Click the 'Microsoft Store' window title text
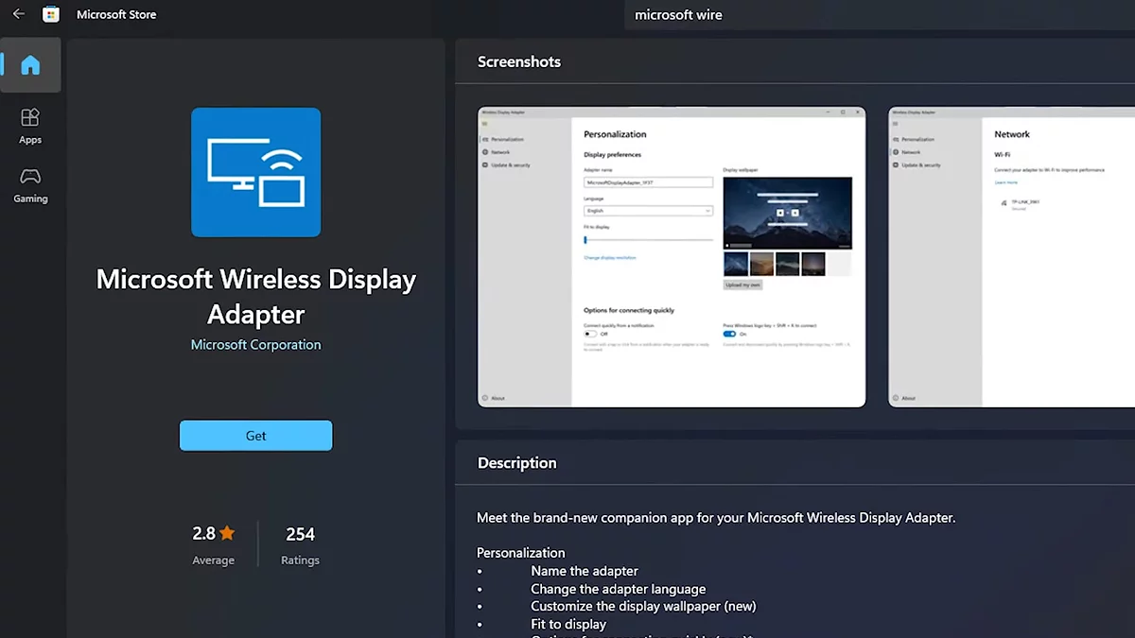Viewport: 1135px width, 638px height. [x=116, y=14]
